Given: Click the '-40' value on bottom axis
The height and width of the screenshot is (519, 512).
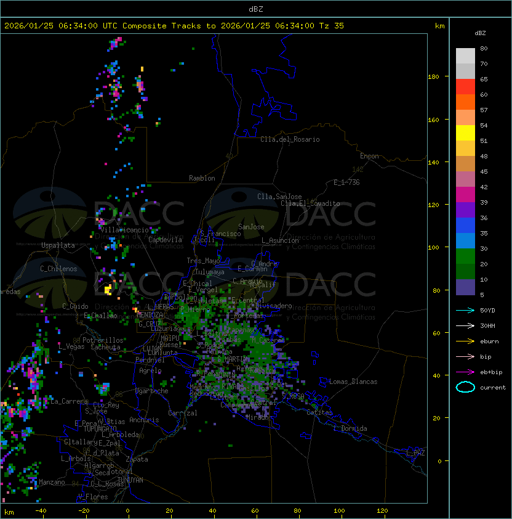Looking at the screenshot, I should [41, 511].
